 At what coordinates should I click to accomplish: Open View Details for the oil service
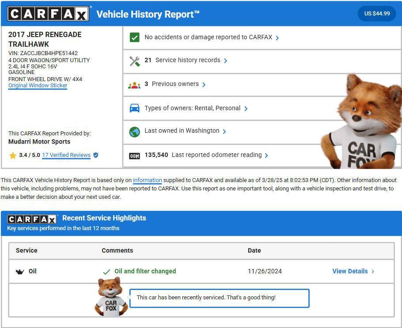[x=350, y=271]
